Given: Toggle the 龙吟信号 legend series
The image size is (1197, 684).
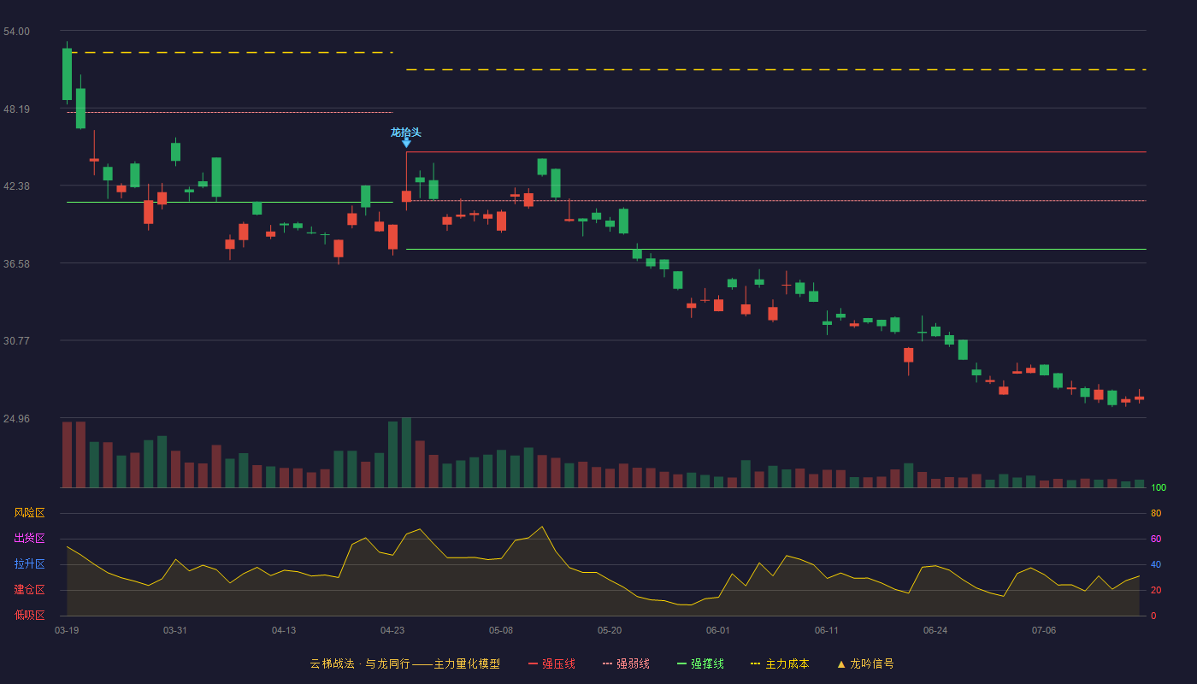Looking at the screenshot, I should [x=865, y=663].
